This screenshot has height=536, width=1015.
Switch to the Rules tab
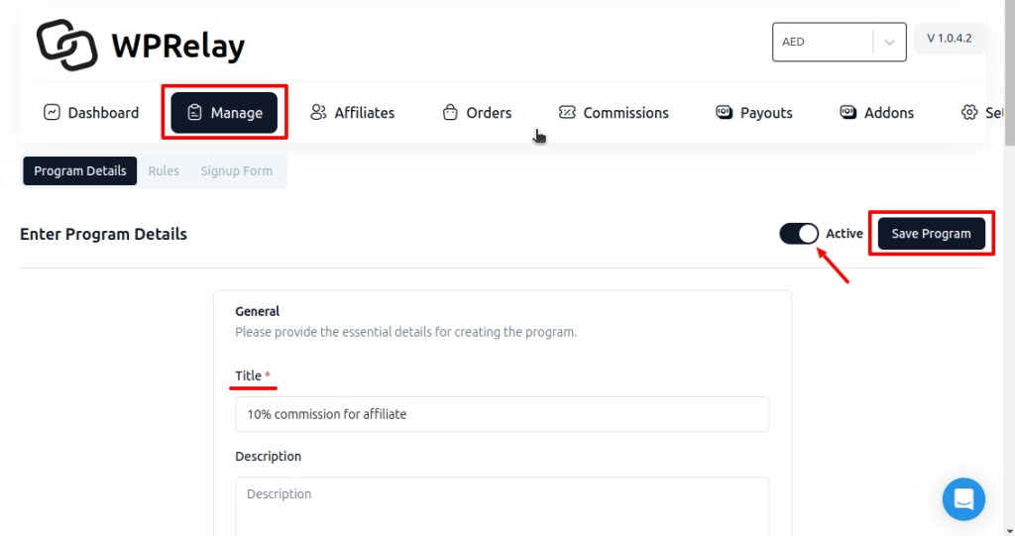click(164, 170)
